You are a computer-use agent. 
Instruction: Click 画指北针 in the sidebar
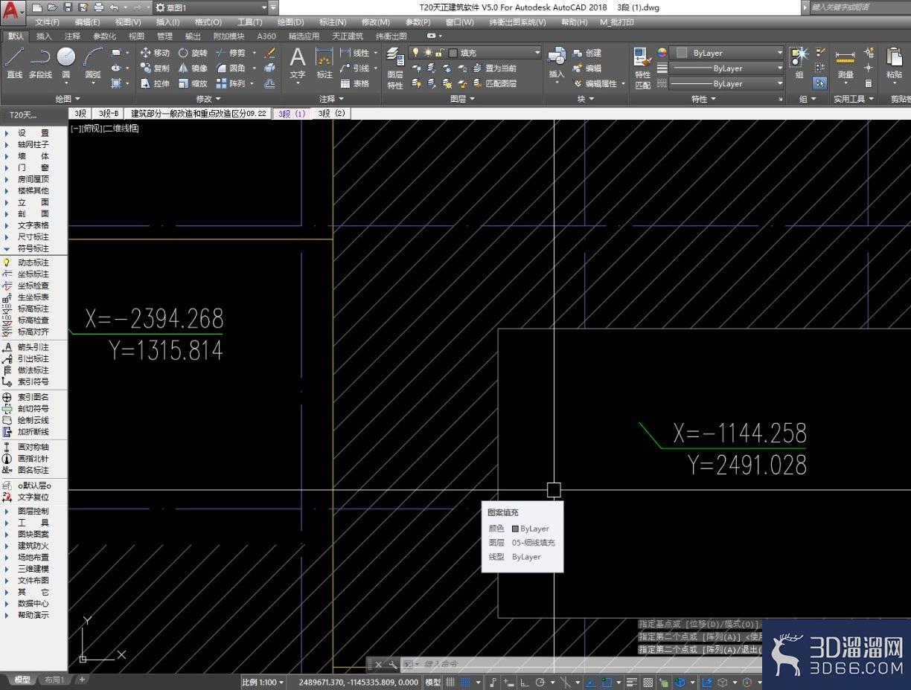click(x=33, y=459)
